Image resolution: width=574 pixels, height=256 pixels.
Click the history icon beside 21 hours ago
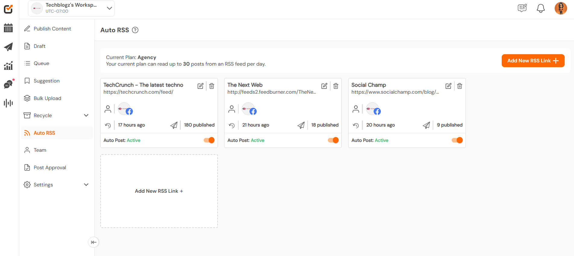click(x=232, y=125)
